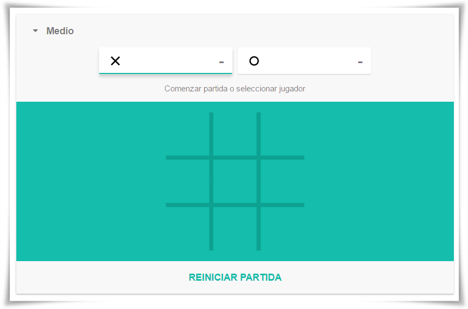
Task: Mark the middle-left board cell
Action: (187, 181)
